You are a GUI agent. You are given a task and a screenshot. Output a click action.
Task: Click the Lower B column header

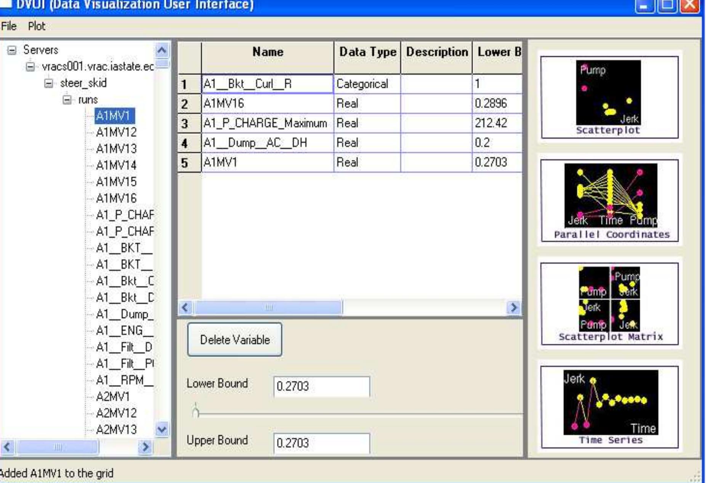pyautogui.click(x=497, y=58)
